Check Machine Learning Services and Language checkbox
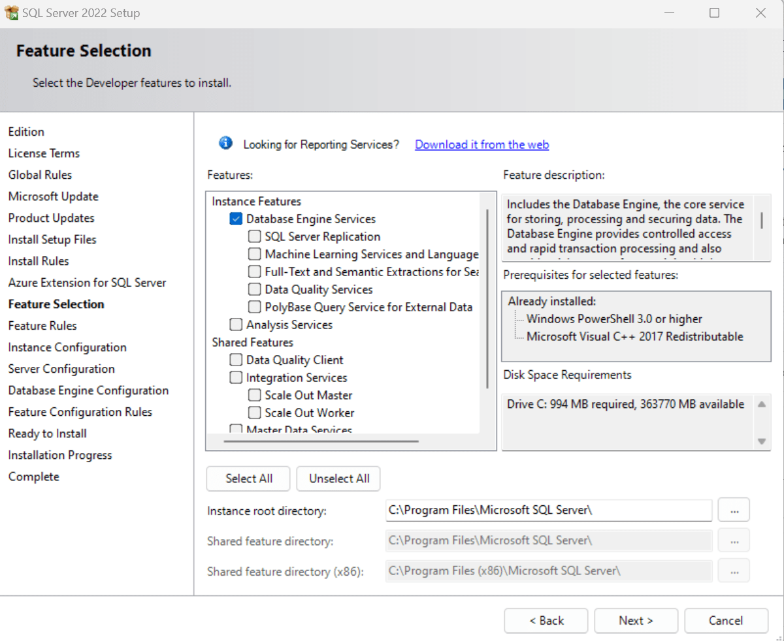 click(254, 255)
